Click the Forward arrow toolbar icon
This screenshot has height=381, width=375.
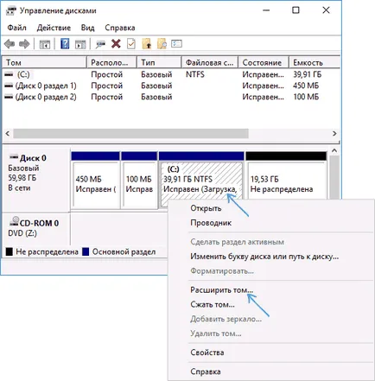pyautogui.click(x=24, y=44)
